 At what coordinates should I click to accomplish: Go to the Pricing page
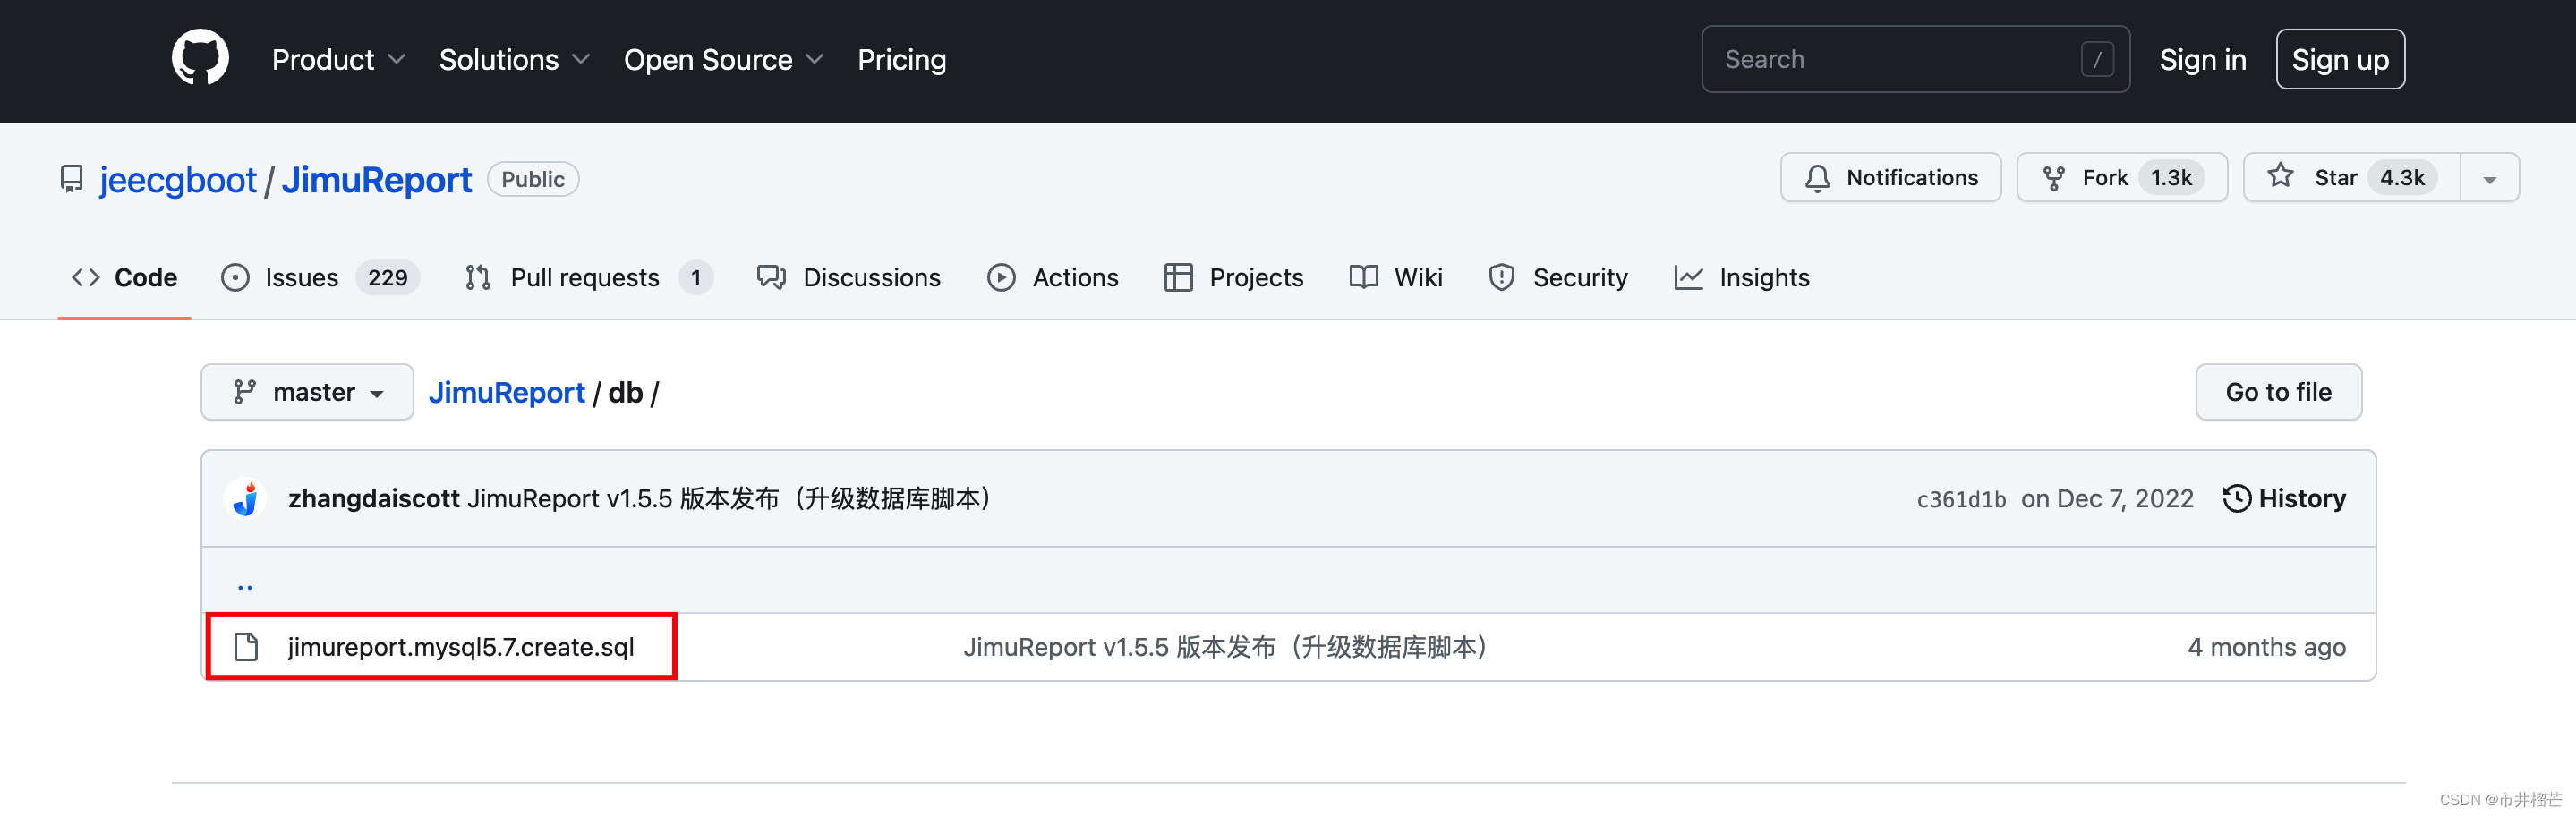click(901, 60)
